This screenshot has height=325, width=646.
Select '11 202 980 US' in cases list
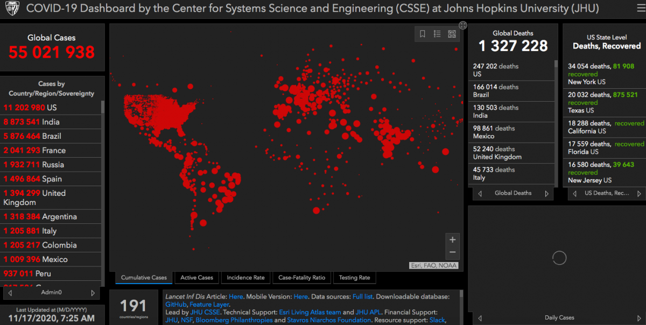tap(51, 108)
